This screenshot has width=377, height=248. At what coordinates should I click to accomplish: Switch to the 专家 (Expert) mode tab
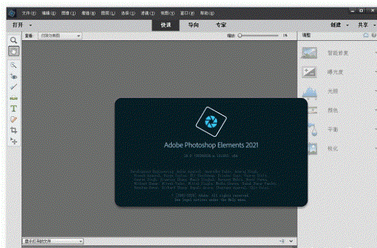click(x=221, y=25)
